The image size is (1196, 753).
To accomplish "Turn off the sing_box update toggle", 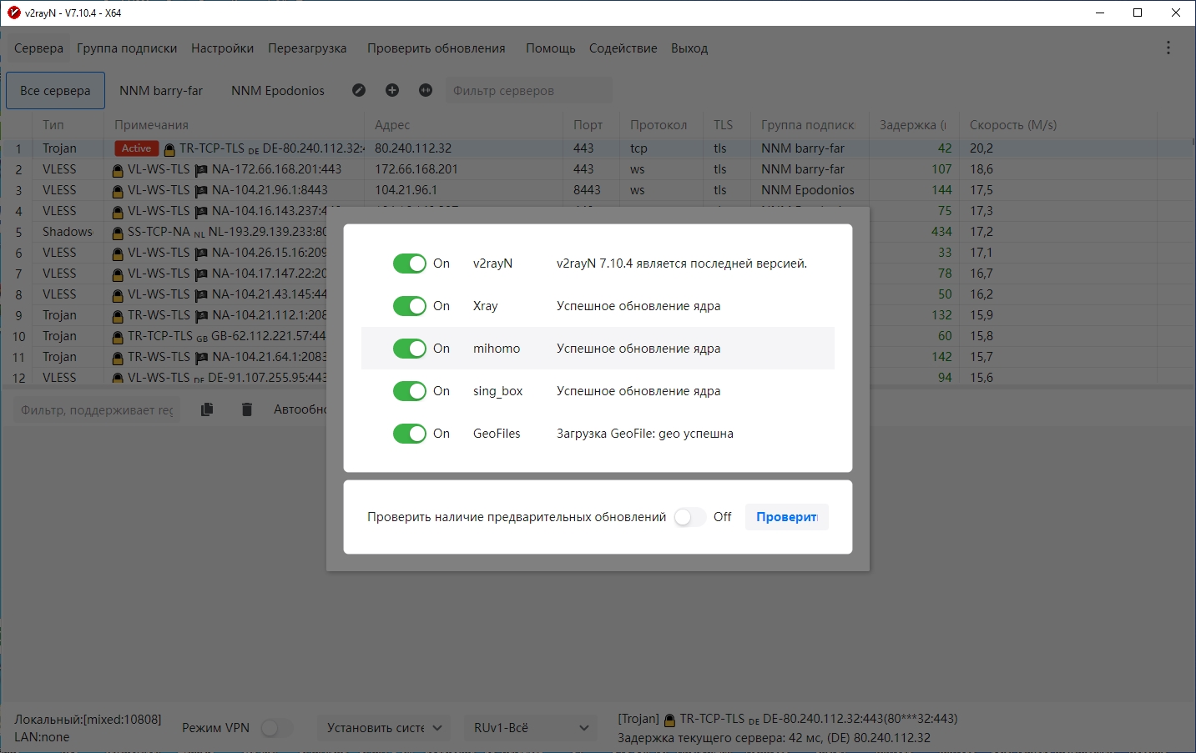I will [410, 391].
